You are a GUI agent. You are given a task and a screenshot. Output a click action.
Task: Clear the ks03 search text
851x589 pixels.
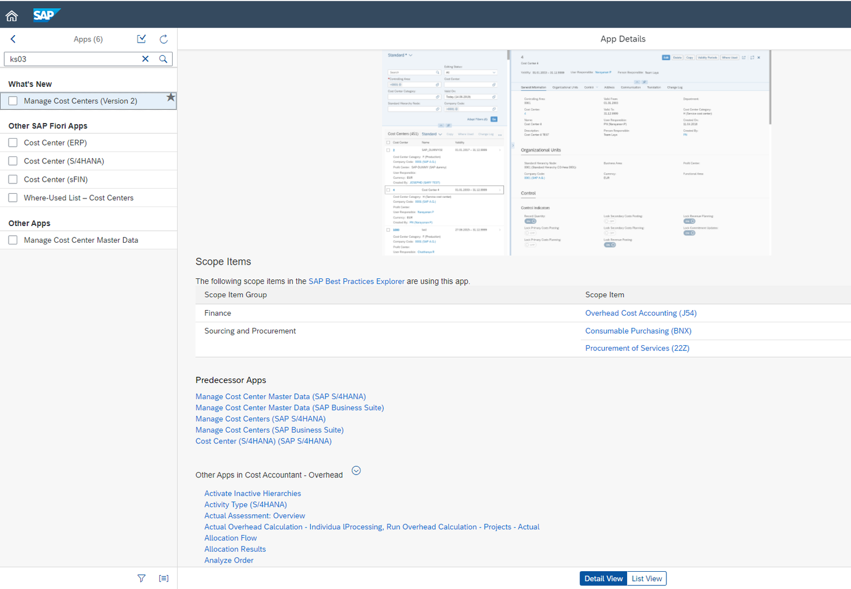pos(146,59)
